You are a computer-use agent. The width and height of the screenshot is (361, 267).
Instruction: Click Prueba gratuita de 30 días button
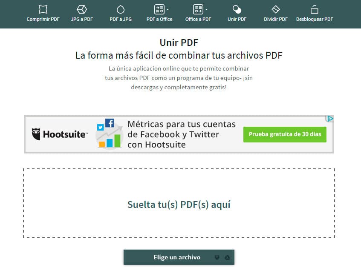[285, 134]
